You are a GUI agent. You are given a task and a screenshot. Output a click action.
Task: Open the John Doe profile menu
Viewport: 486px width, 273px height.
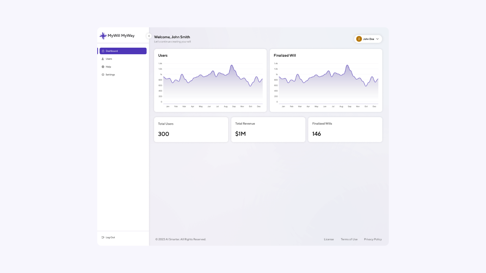[x=368, y=39]
